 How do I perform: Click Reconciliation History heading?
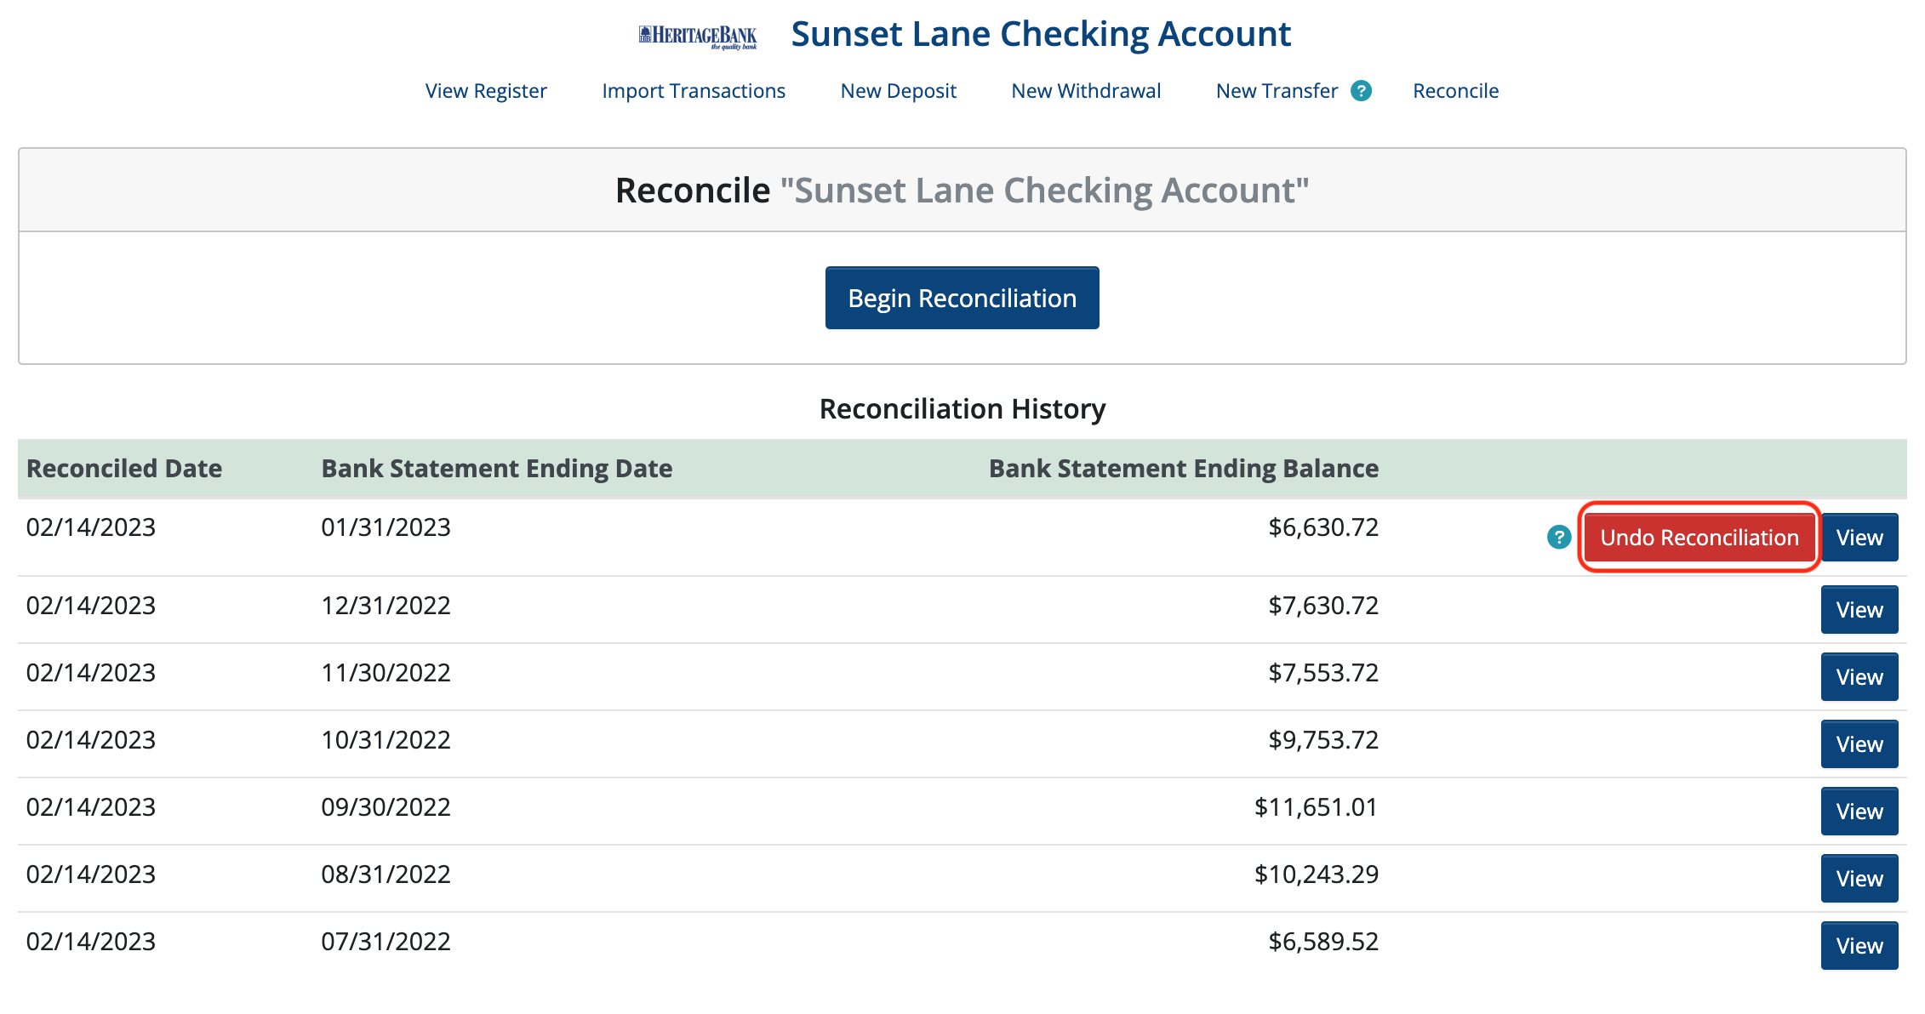pos(962,409)
